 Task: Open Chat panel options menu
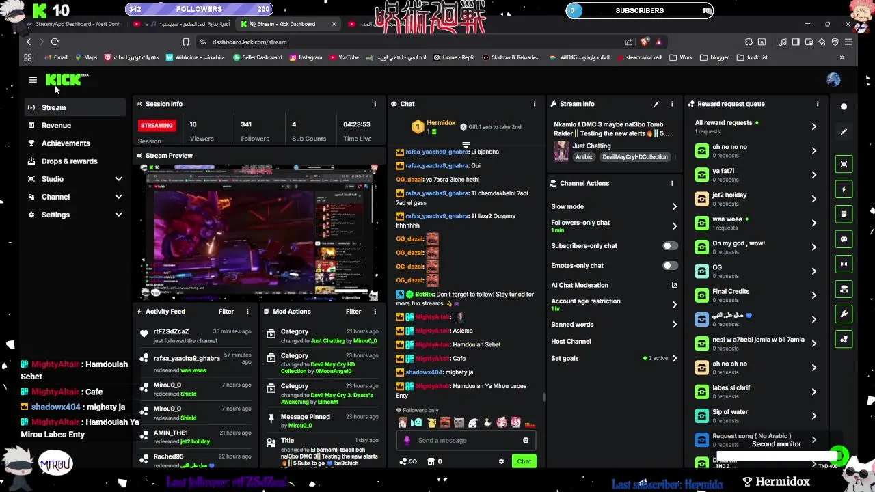click(x=535, y=104)
